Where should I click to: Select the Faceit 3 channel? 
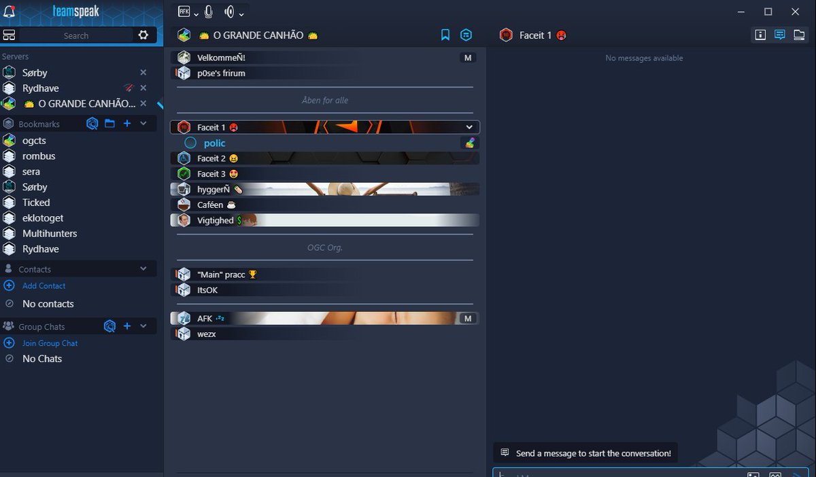[x=325, y=174]
